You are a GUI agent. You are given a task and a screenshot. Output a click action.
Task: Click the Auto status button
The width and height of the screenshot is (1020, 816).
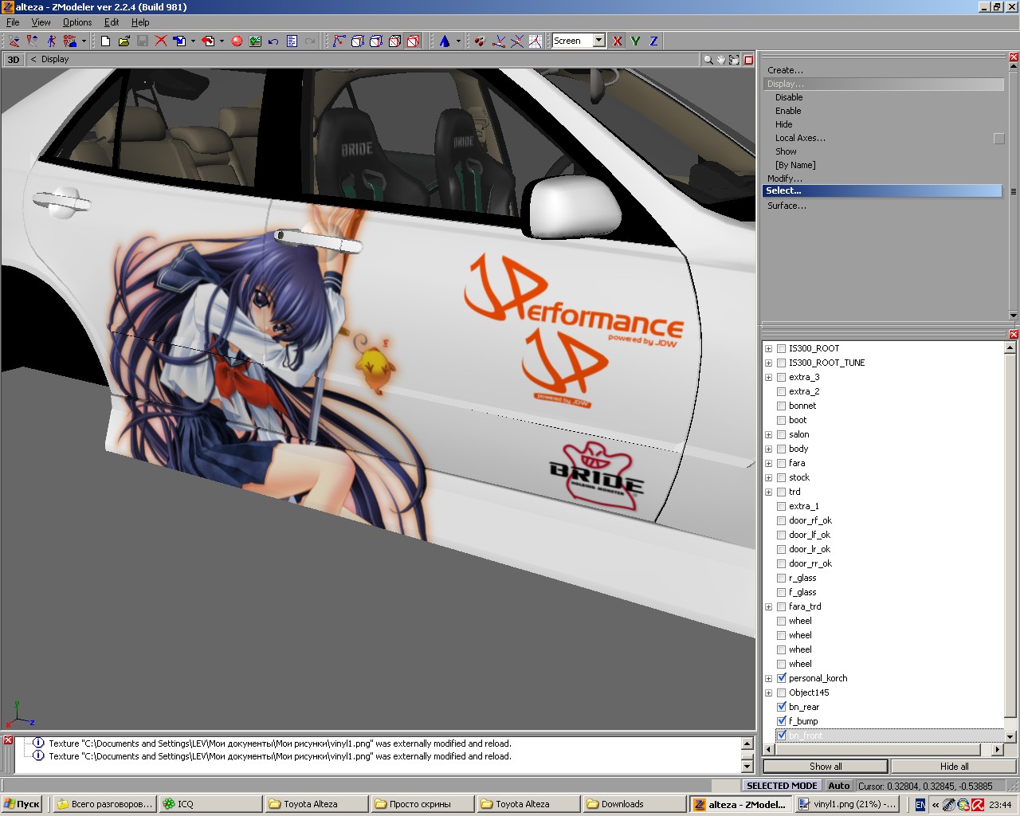tap(838, 786)
